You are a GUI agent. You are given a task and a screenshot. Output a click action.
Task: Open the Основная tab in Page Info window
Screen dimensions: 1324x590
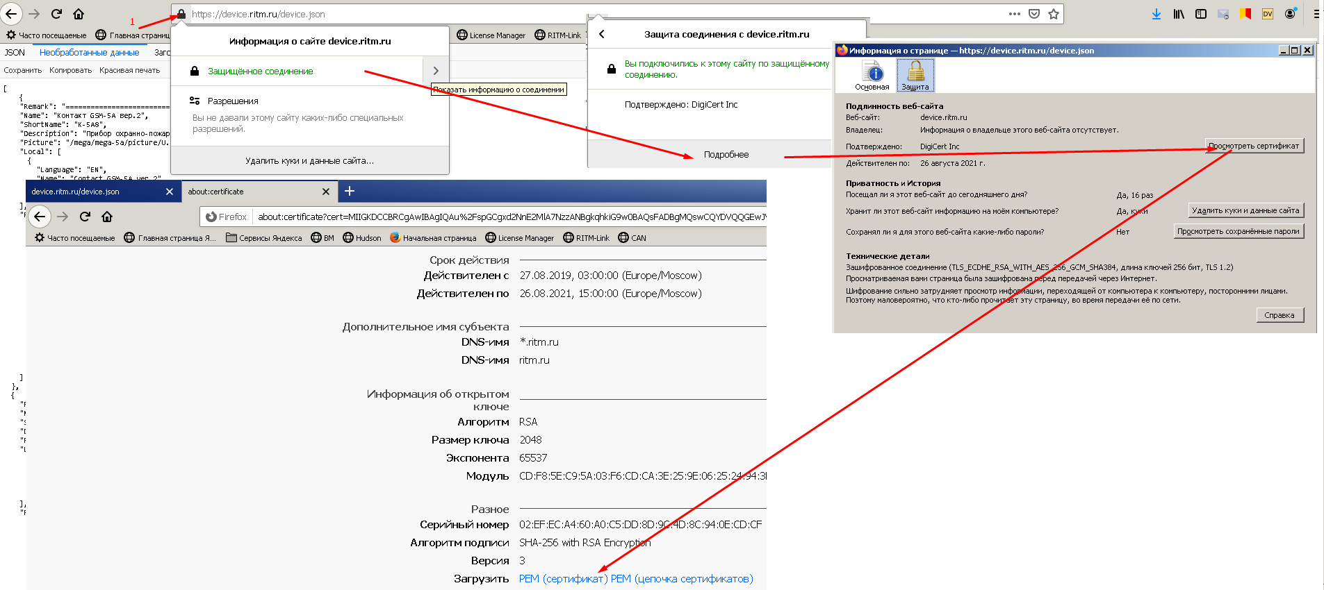point(872,76)
